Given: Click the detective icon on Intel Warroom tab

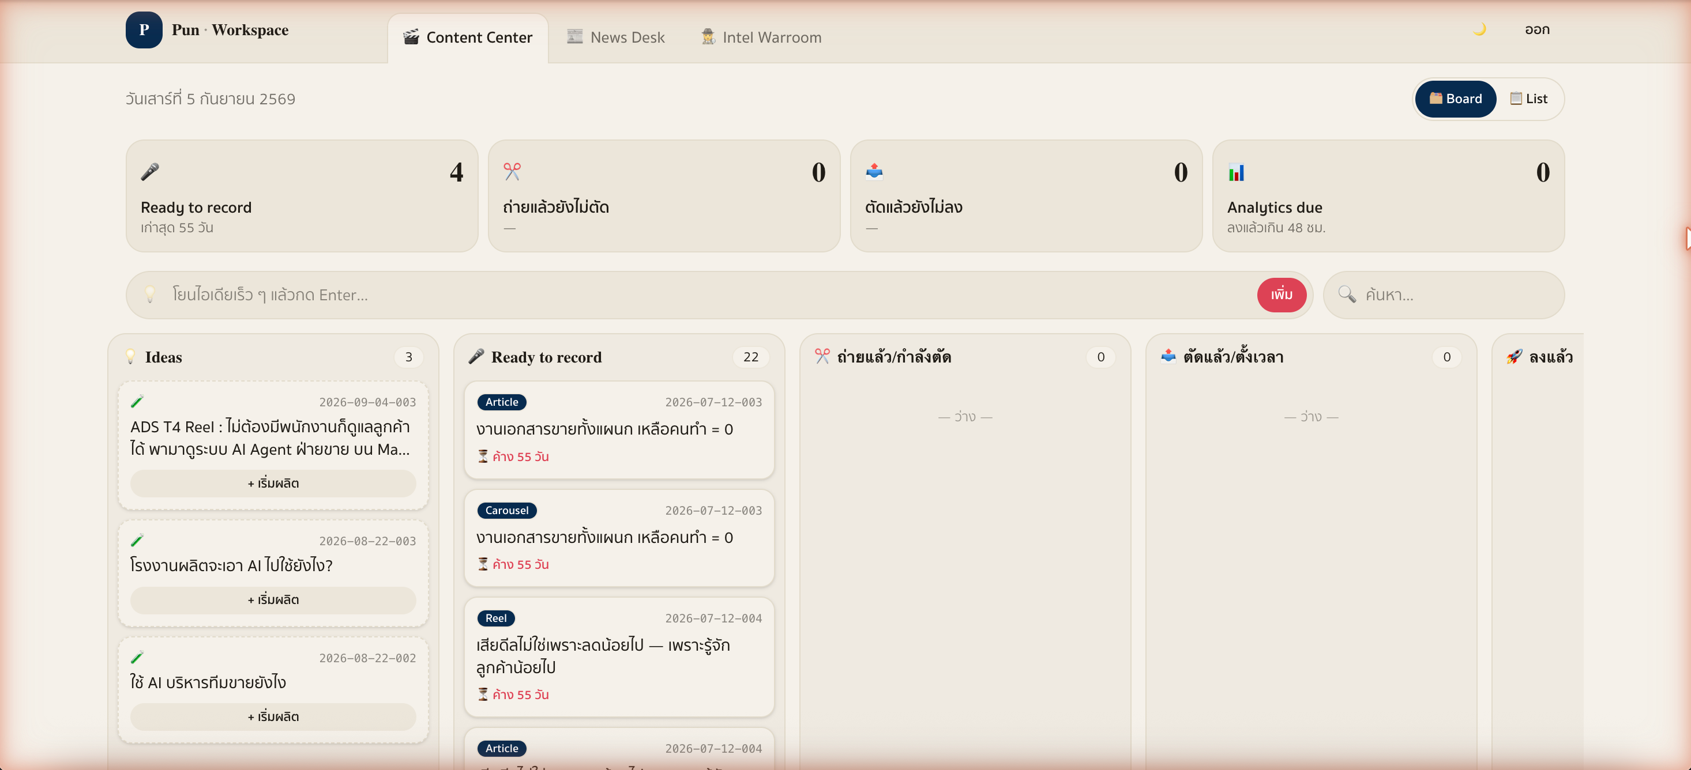Looking at the screenshot, I should click(708, 37).
